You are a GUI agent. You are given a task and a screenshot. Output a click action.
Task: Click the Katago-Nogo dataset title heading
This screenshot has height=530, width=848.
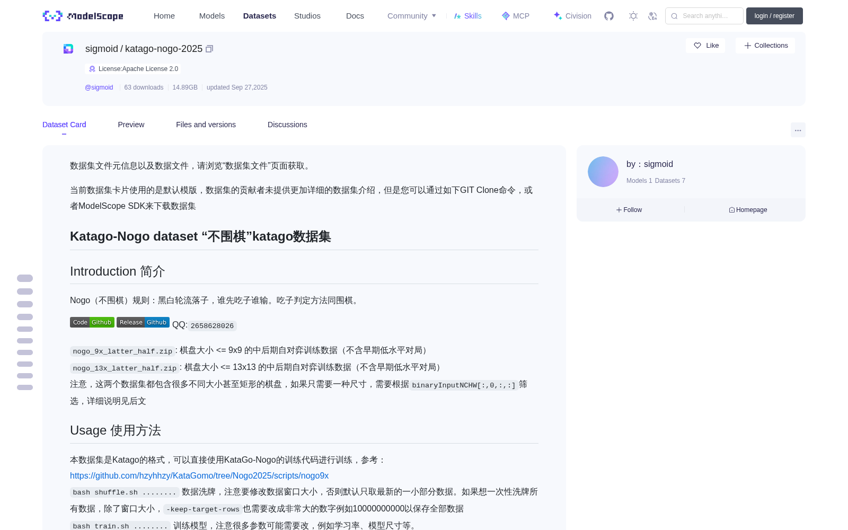(x=200, y=236)
